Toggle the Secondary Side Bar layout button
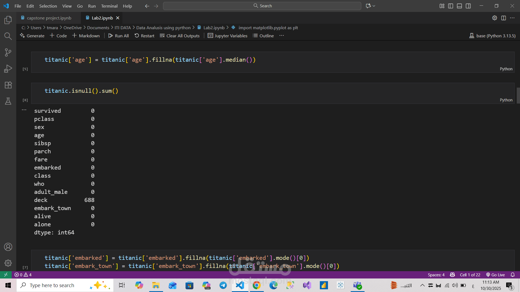 click(468, 6)
